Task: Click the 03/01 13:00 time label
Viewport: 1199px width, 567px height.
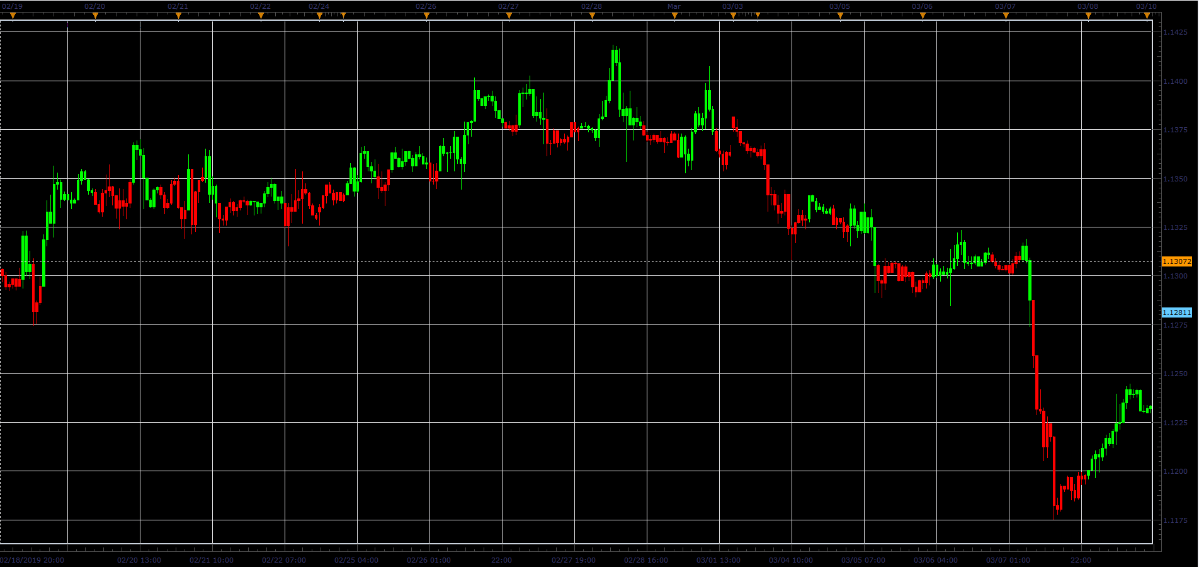Action: [x=719, y=560]
